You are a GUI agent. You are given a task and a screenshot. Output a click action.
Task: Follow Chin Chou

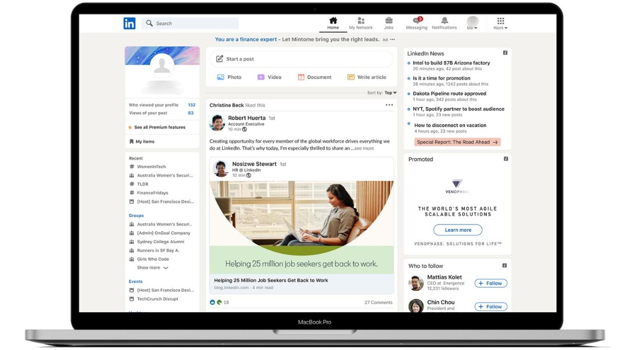491,307
